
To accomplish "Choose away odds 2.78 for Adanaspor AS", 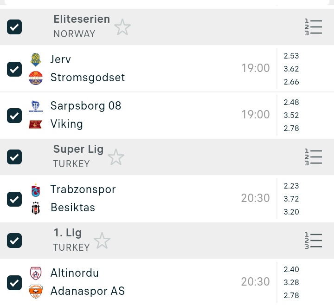I will (x=291, y=295).
